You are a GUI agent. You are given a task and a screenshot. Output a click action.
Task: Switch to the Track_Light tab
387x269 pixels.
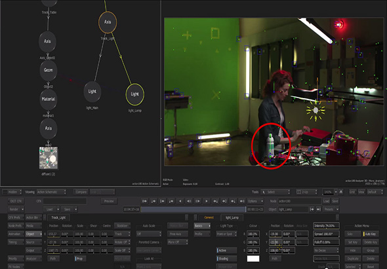tap(59, 217)
